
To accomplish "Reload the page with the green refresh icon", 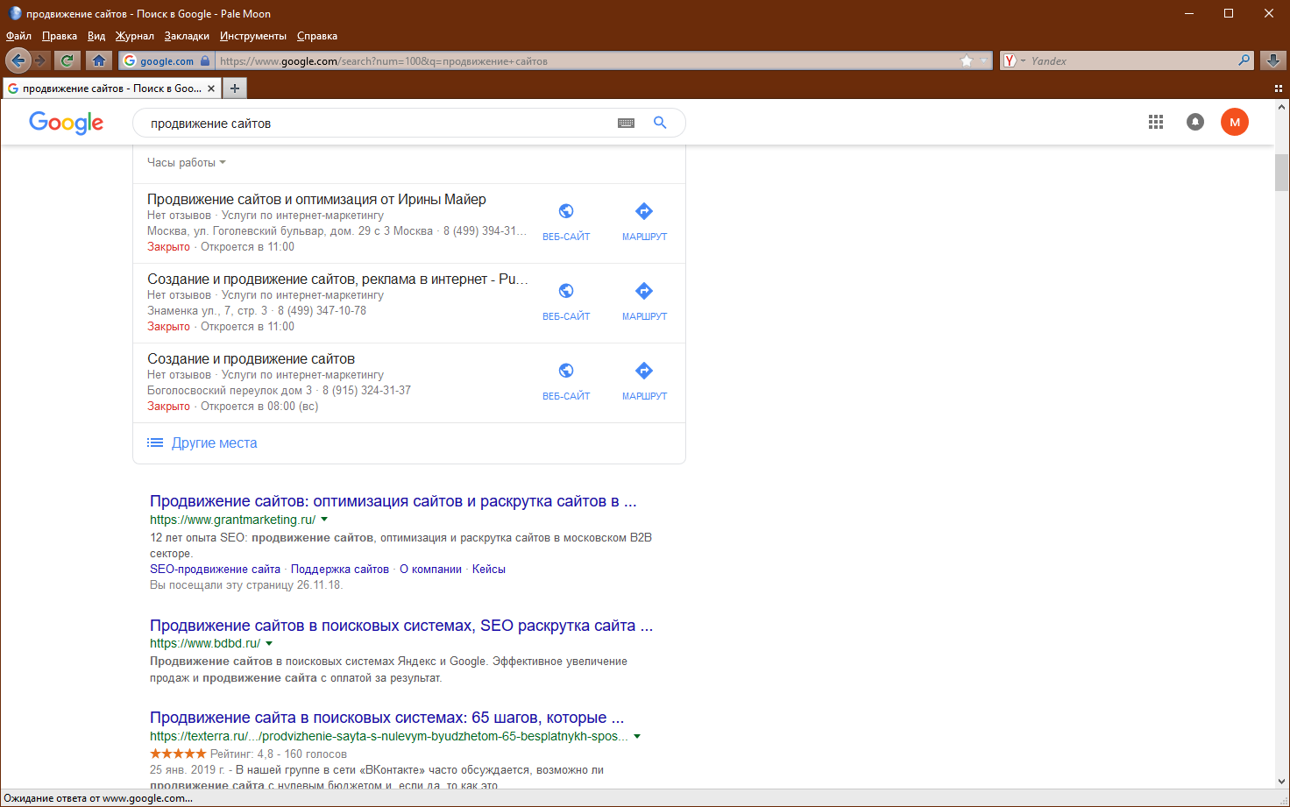I will [67, 60].
